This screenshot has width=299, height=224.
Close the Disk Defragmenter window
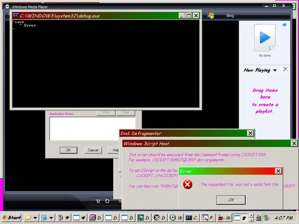pyautogui.click(x=250, y=133)
